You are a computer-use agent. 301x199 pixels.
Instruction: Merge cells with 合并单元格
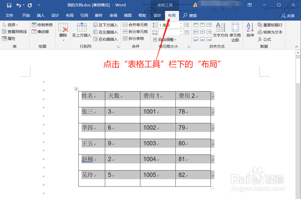(135, 25)
